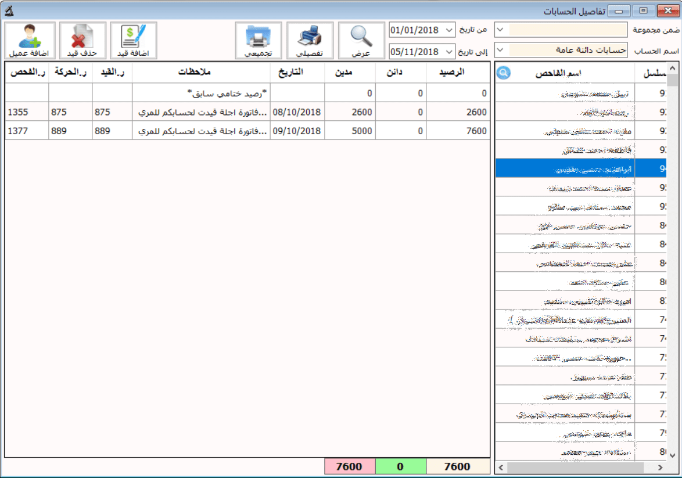682x478 pixels.
Task: Expand the To Date 05/11/2018 dropdown
Action: click(x=450, y=52)
